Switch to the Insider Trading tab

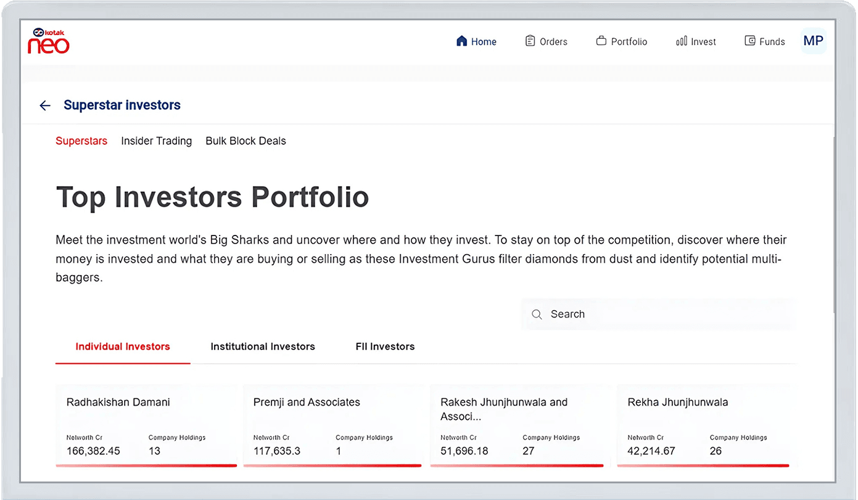[156, 141]
